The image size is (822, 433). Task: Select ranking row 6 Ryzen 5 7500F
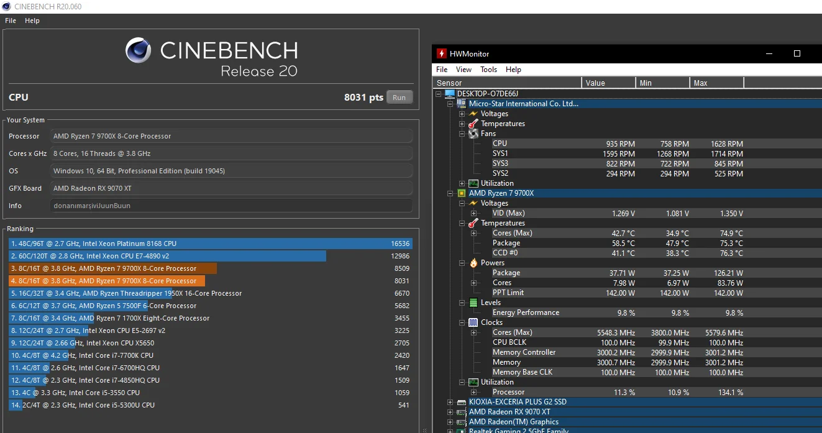coord(211,306)
